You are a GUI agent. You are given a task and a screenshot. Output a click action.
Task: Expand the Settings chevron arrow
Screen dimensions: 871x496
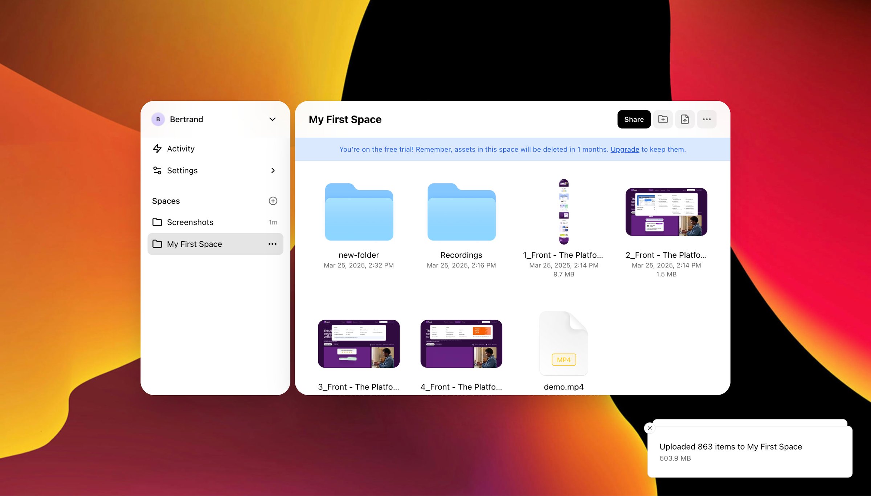(x=273, y=170)
